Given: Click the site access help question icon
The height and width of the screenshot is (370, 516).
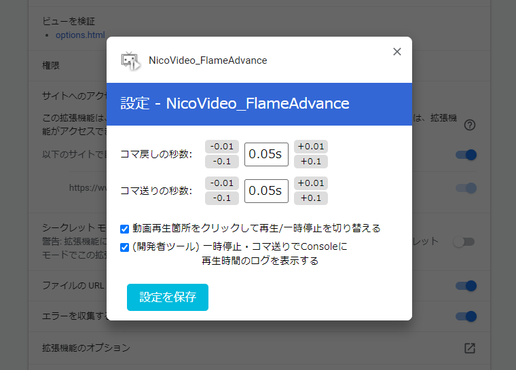Looking at the screenshot, I should click(470, 125).
